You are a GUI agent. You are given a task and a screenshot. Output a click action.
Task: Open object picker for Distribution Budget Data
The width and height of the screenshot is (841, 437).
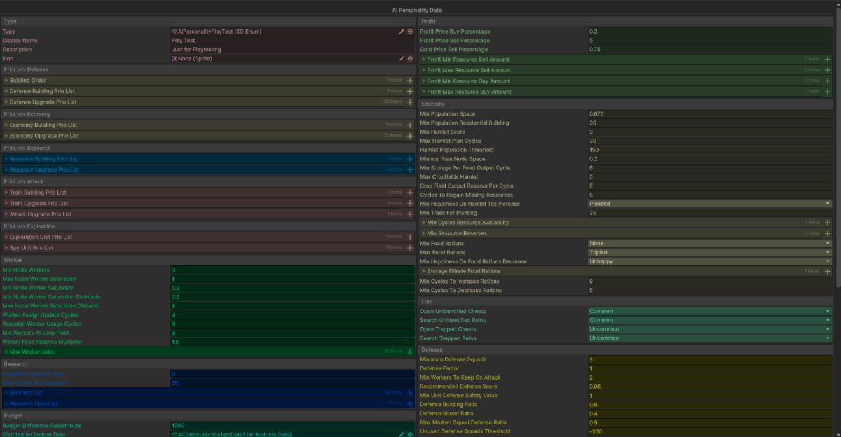click(x=410, y=434)
